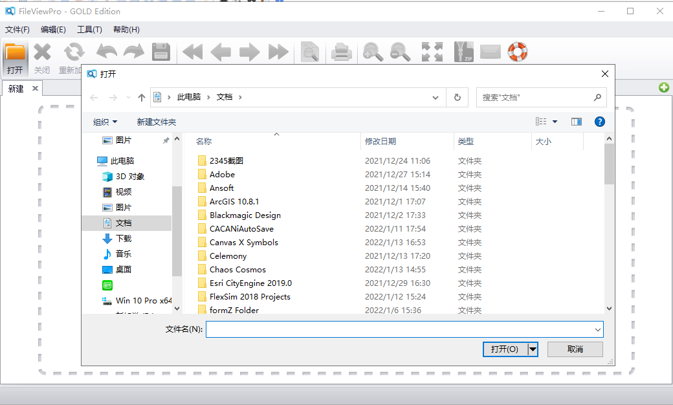Click the Email envelope toolbar icon
Viewport: 673px width, 405px height.
coord(490,52)
